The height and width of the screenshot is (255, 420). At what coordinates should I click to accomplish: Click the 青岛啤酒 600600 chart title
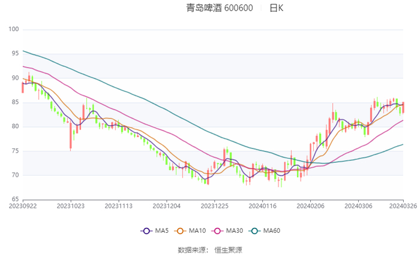point(220,8)
